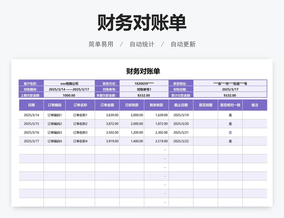The width and height of the screenshot is (284, 218).
Task: Select the 本期欠款金额 label cell
Action: tap(107, 95)
